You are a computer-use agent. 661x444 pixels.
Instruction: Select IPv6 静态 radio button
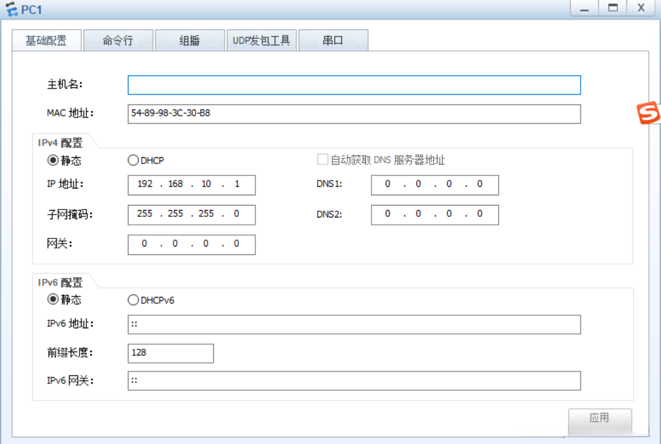(x=53, y=299)
